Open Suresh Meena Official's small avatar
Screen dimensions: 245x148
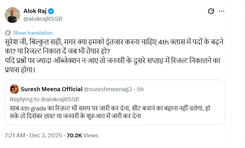click(14, 89)
